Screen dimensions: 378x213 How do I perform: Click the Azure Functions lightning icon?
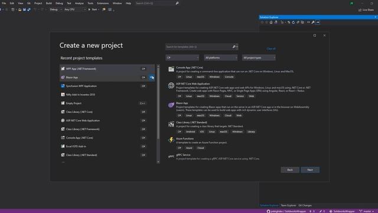point(171,140)
